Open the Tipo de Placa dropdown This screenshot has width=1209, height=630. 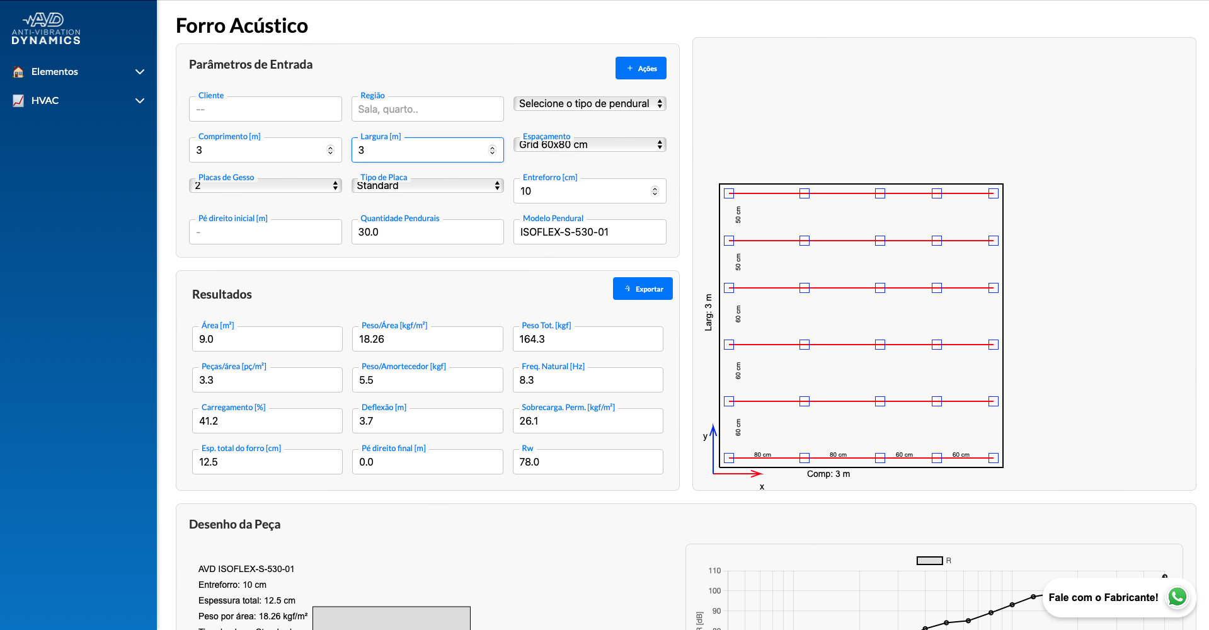[427, 185]
